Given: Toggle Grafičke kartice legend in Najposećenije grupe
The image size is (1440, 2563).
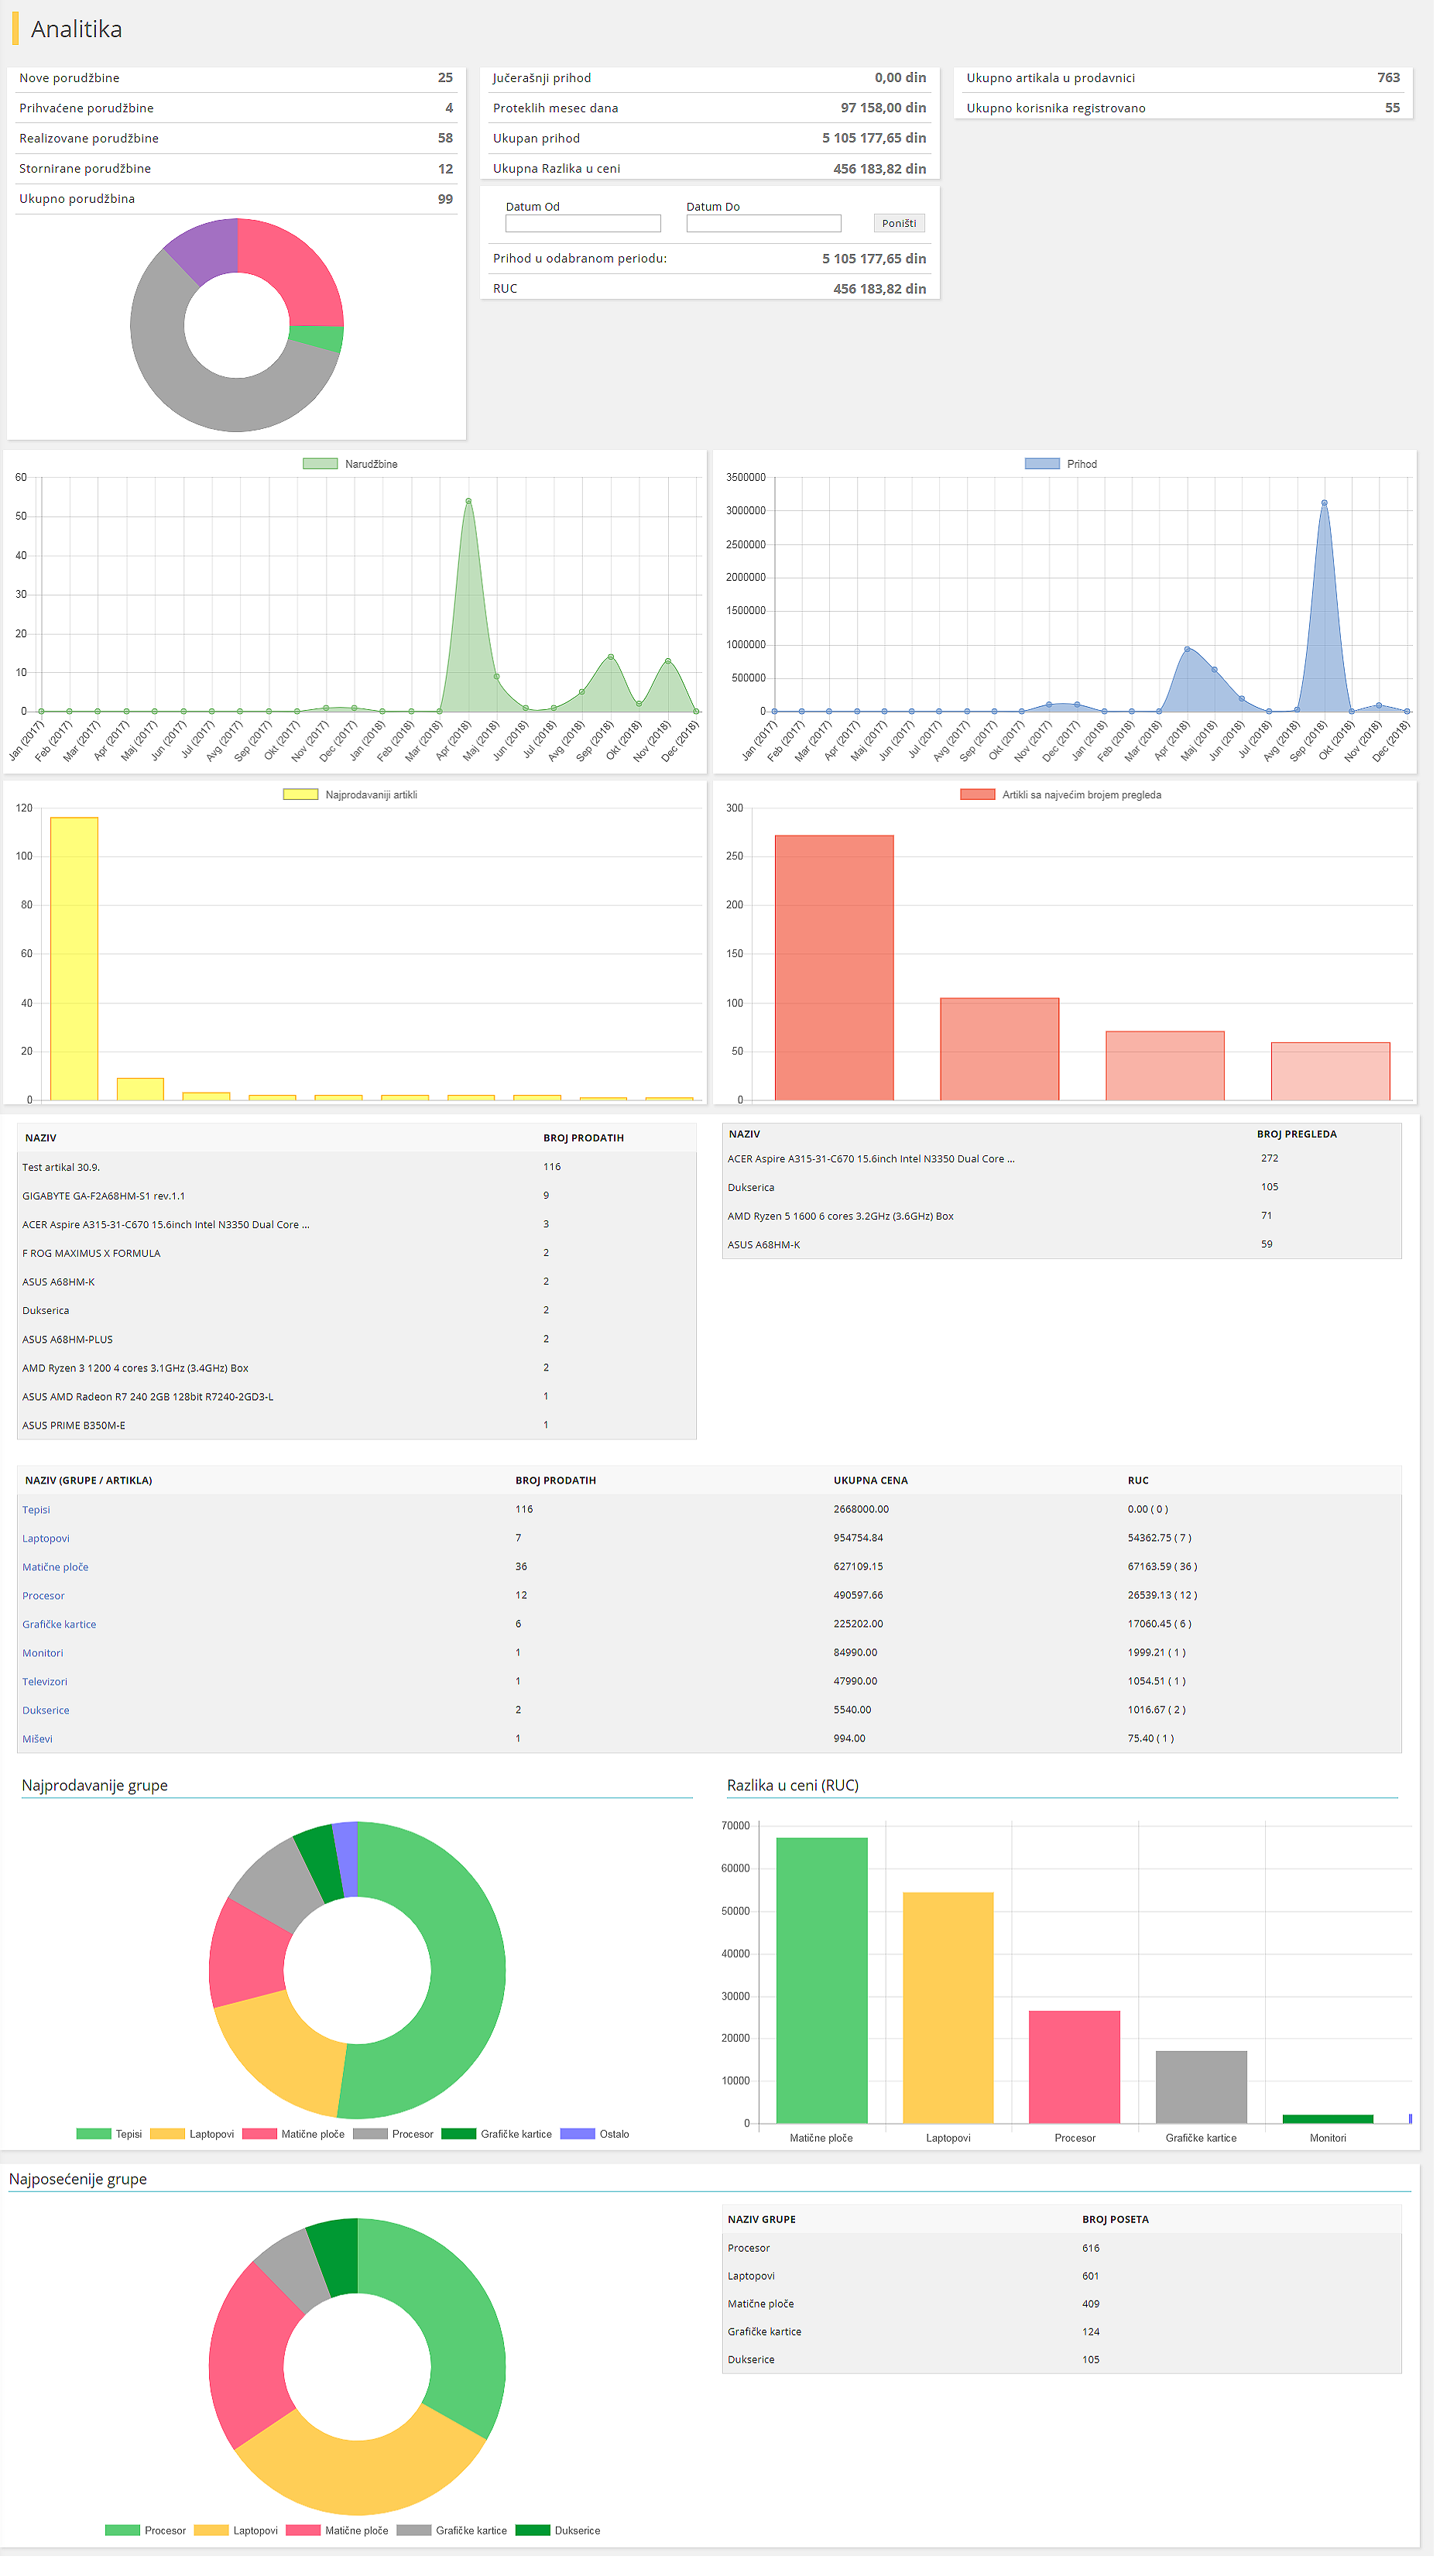Looking at the screenshot, I should pyautogui.click(x=454, y=2540).
